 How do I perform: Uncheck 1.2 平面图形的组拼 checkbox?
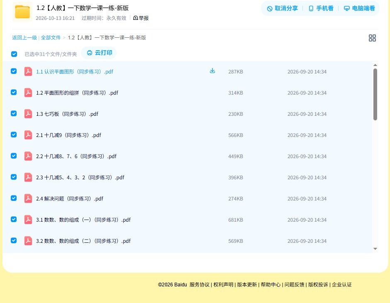coord(14,92)
